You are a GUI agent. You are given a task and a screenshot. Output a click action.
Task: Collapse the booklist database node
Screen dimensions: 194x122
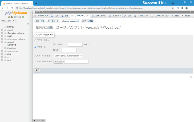point(2,30)
